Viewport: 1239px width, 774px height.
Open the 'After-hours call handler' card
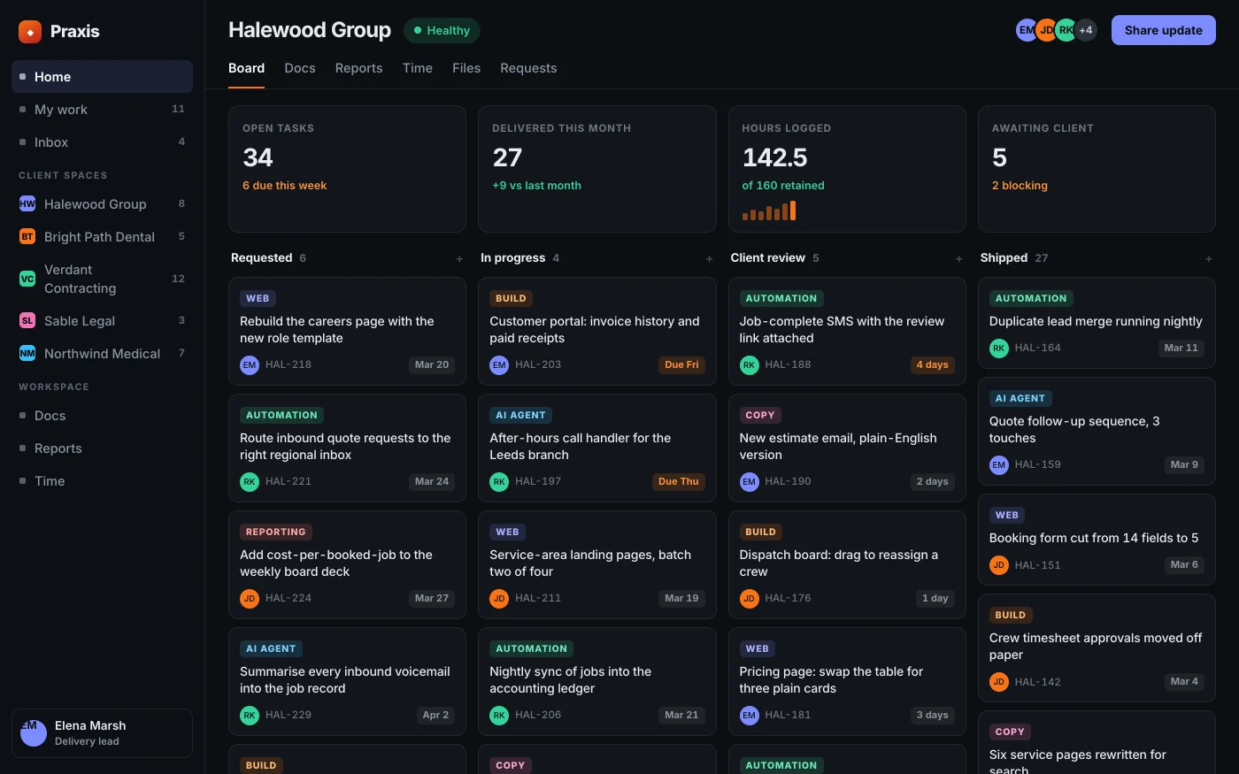[x=596, y=448]
